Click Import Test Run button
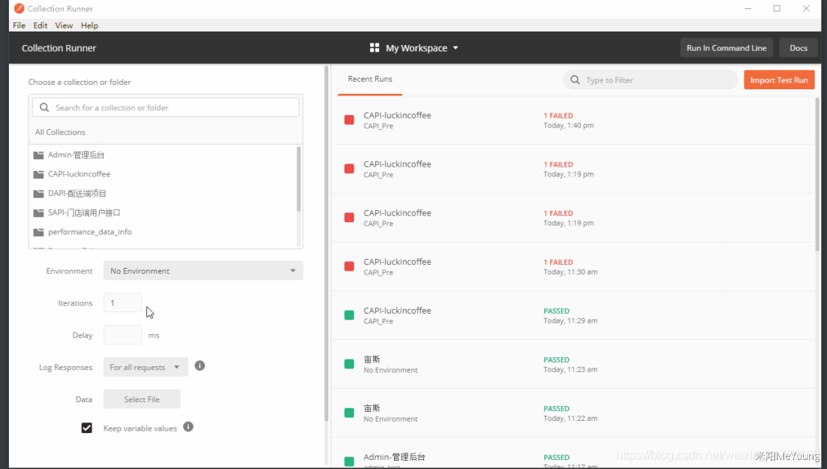 (779, 80)
